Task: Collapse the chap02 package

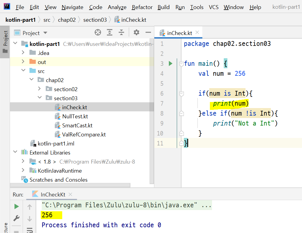Action: point(31,79)
